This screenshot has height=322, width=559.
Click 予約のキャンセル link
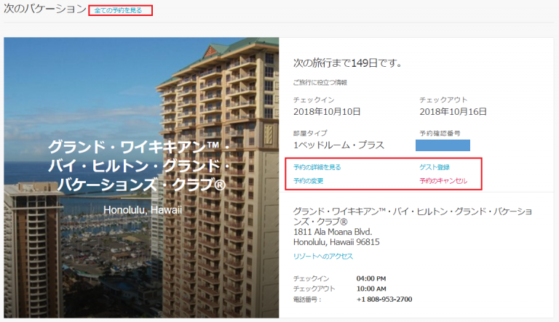pyautogui.click(x=443, y=181)
